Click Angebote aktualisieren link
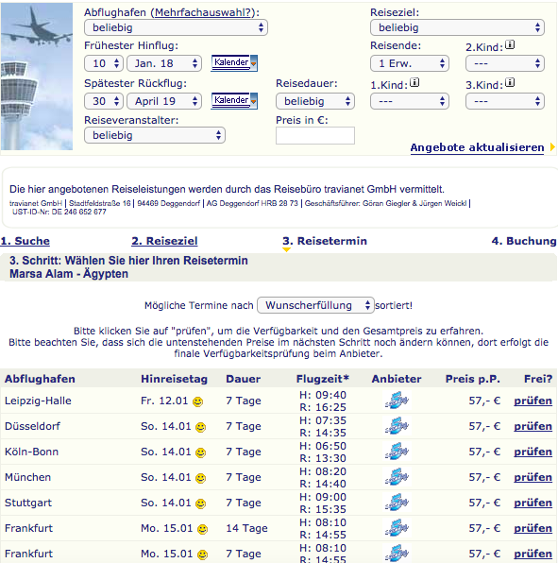 (477, 147)
